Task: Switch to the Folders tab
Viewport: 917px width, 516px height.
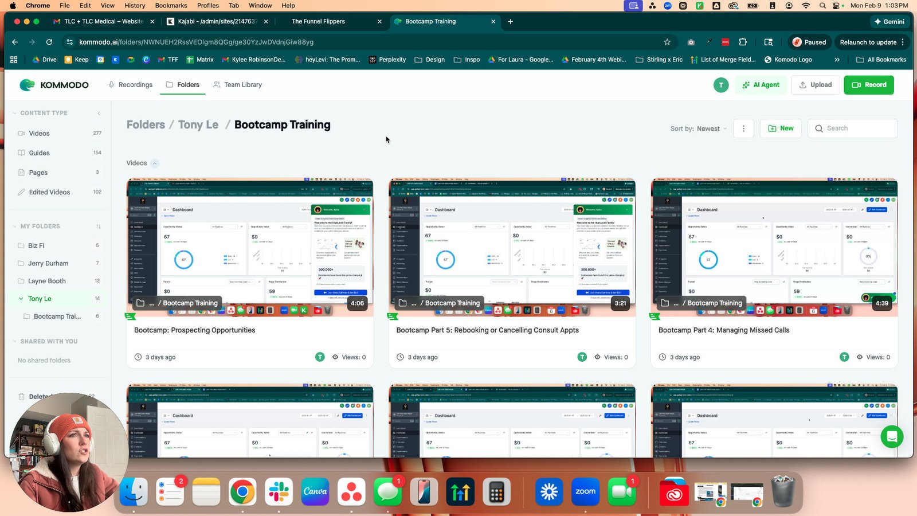Action: (x=183, y=85)
